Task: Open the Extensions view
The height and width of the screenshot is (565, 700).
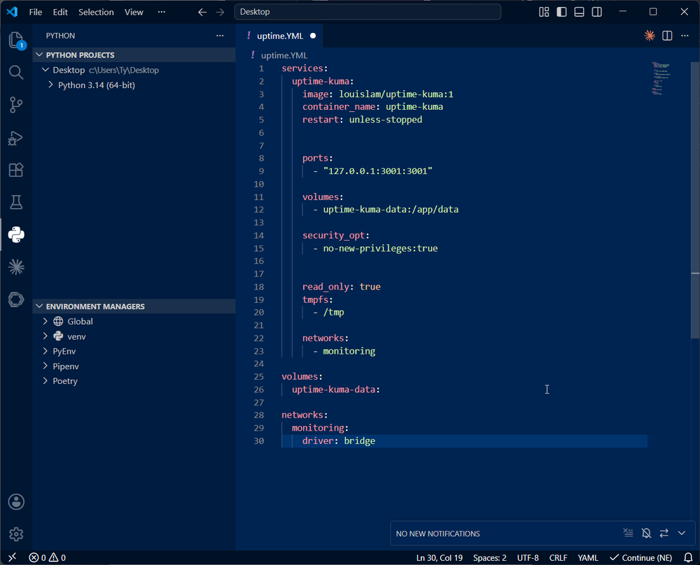Action: 16,170
